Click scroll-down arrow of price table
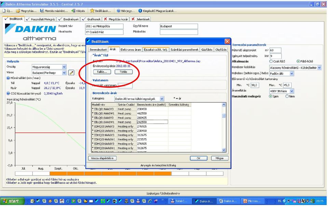328x207 pixels. 224,150
